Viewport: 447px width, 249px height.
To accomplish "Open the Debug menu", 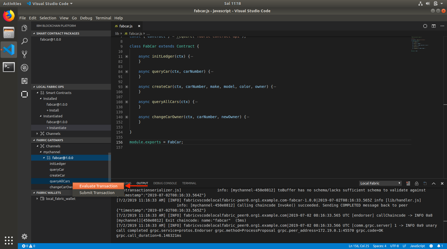I will 86,18.
